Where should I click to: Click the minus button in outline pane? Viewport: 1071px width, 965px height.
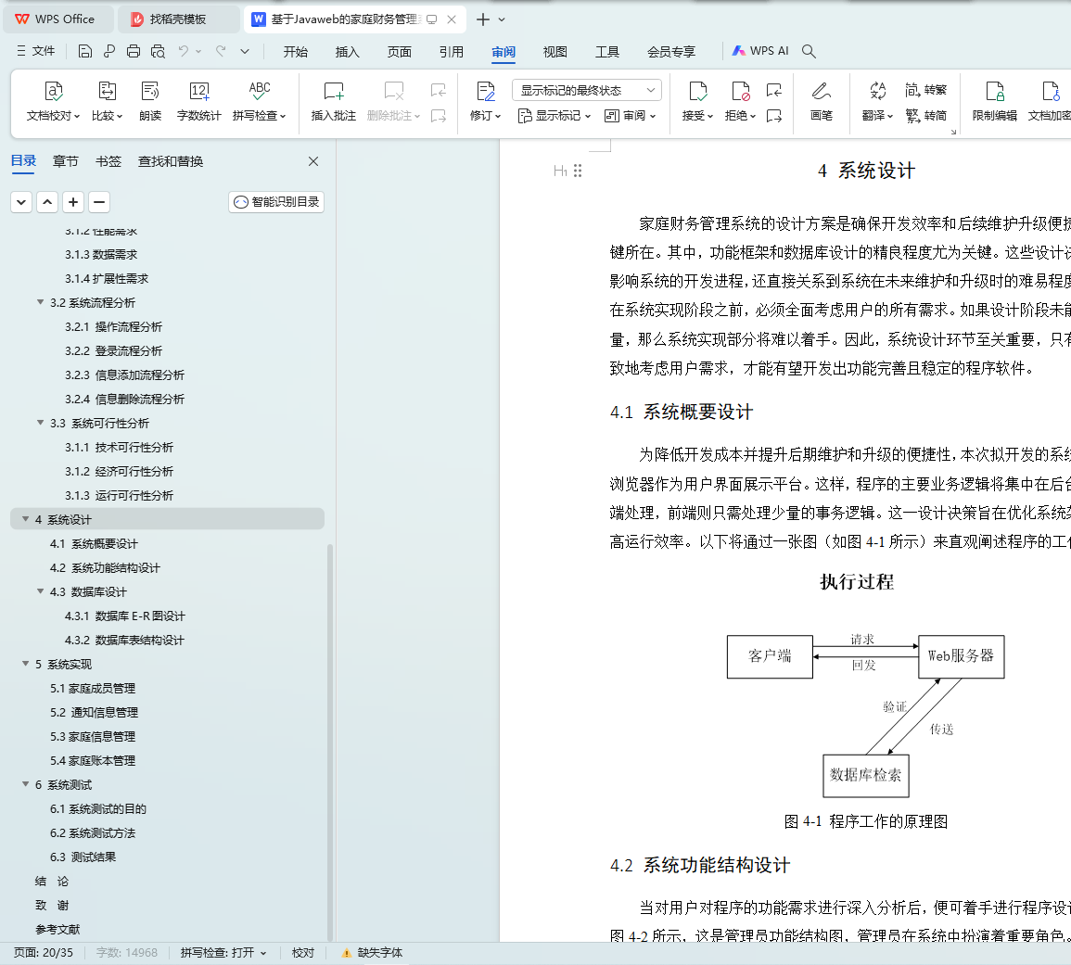pyautogui.click(x=99, y=202)
